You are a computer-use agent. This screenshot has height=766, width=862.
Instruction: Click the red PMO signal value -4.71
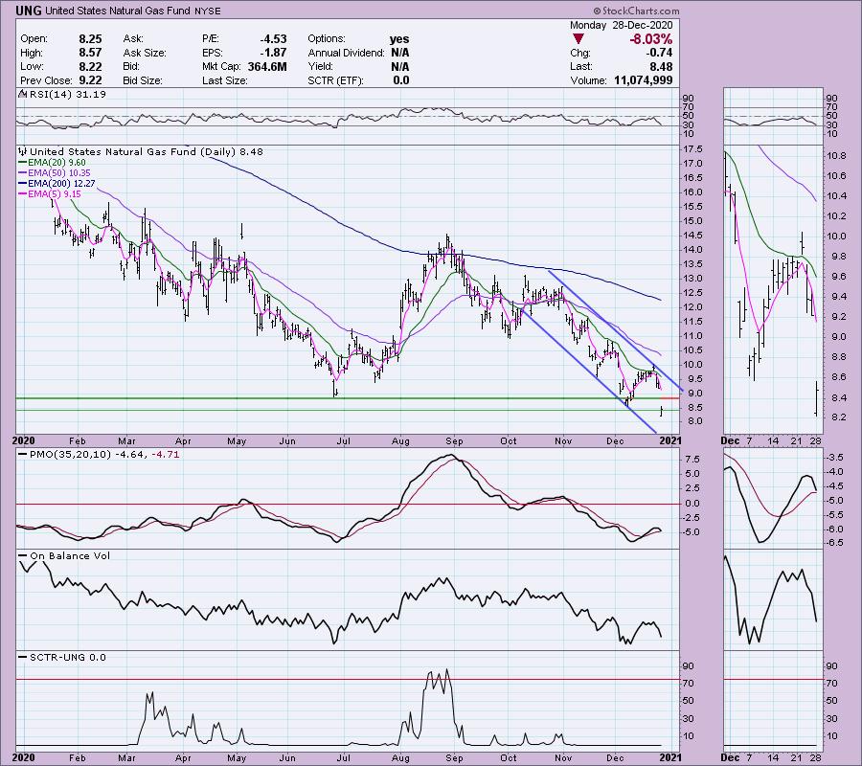pos(166,455)
